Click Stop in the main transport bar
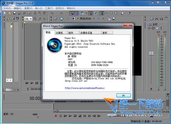Image resolution: width=171 pixels, height=124 pixels. (80, 116)
